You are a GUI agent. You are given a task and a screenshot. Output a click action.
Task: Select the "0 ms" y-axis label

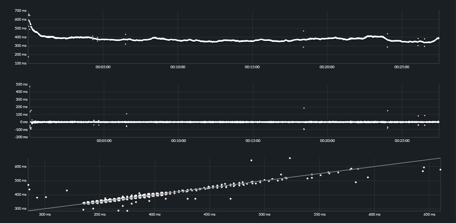(23, 122)
